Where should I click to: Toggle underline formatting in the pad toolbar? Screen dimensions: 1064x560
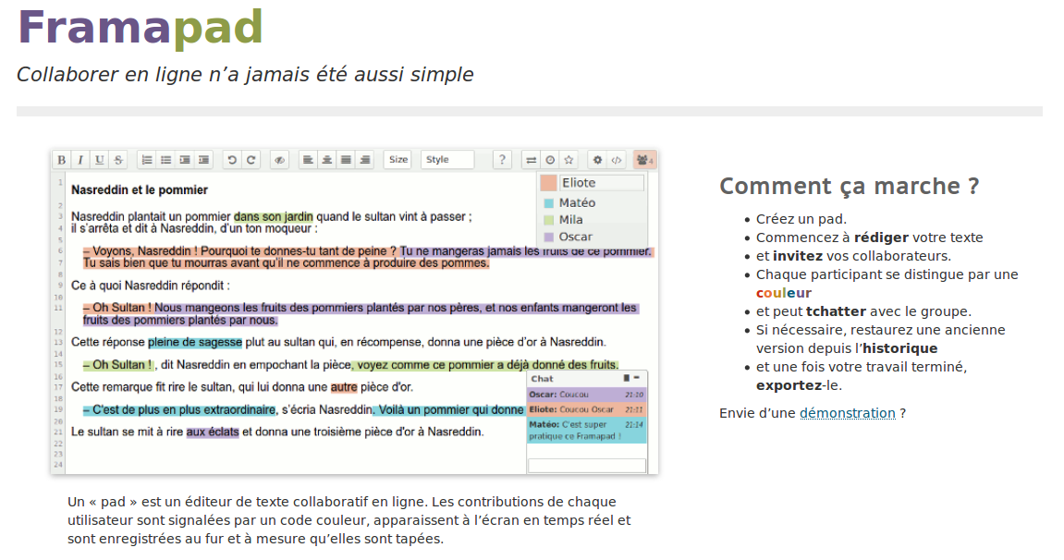(100, 160)
